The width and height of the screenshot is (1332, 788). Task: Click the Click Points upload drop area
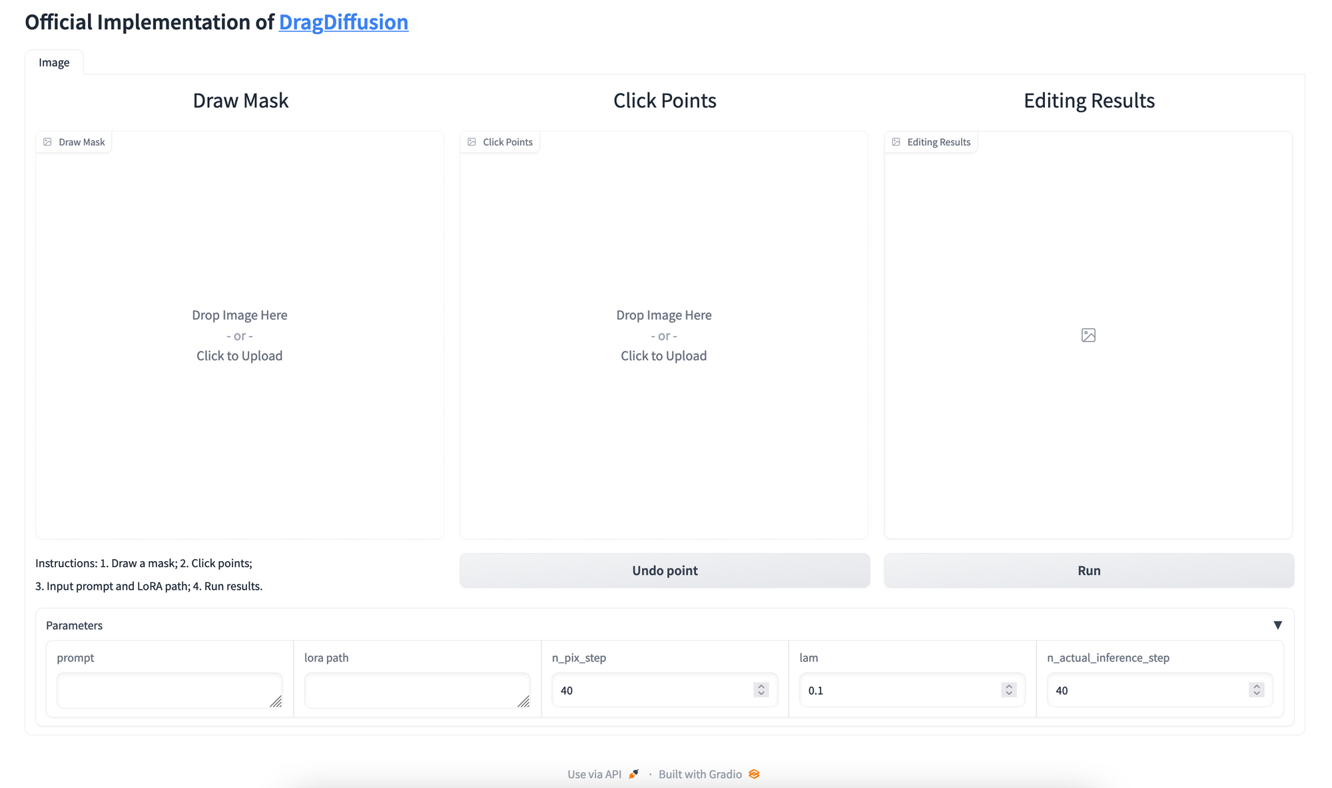tap(663, 335)
